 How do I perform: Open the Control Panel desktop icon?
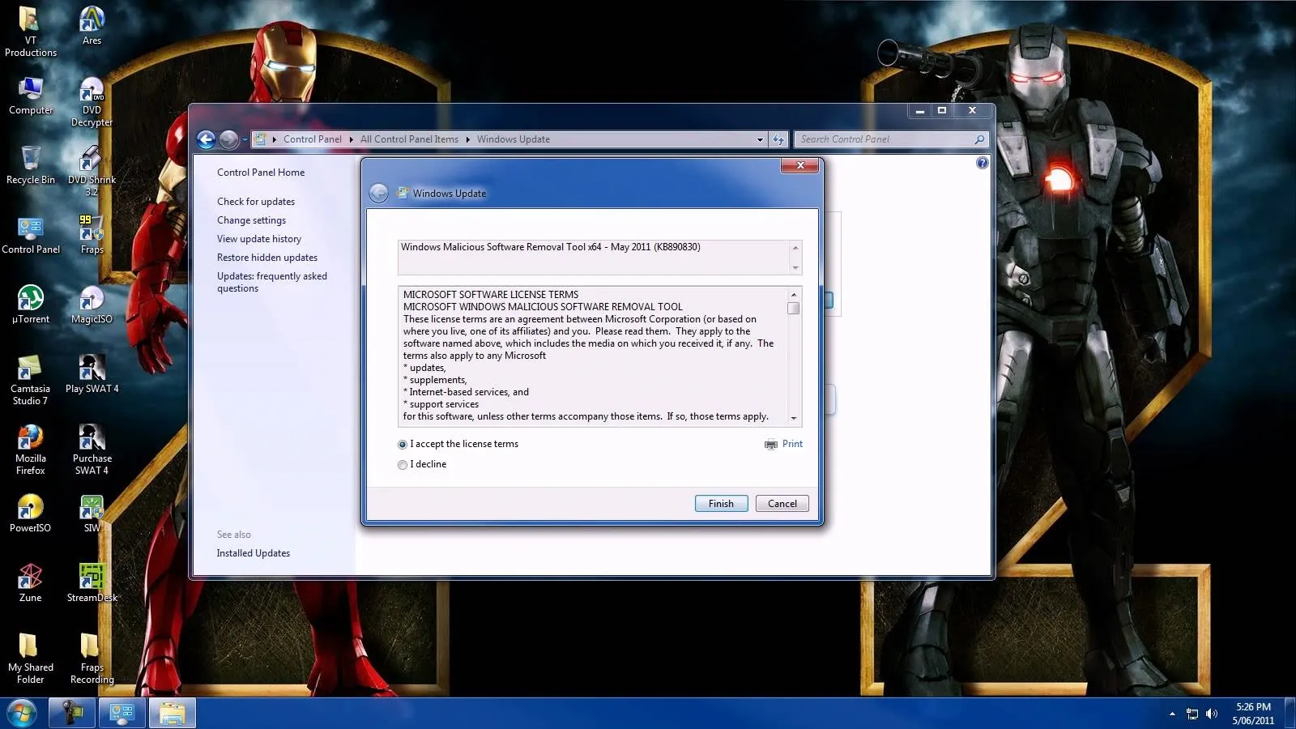pos(30,235)
